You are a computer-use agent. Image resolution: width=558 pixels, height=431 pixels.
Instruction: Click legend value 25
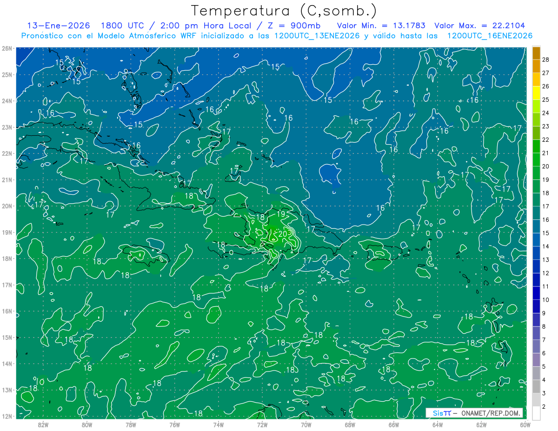tap(545, 99)
